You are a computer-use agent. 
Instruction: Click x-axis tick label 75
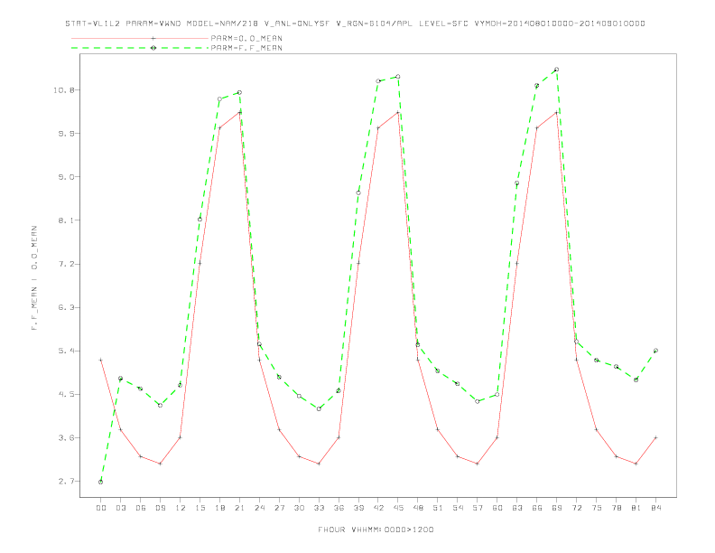pyautogui.click(x=597, y=508)
